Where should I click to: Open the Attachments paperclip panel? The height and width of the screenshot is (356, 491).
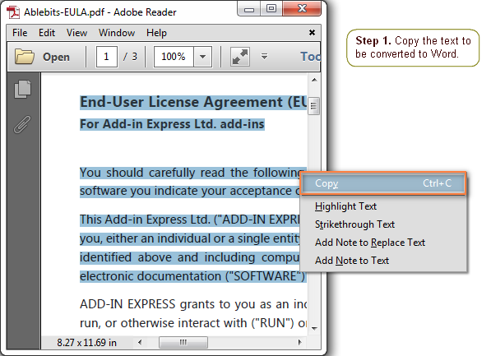pos(22,124)
